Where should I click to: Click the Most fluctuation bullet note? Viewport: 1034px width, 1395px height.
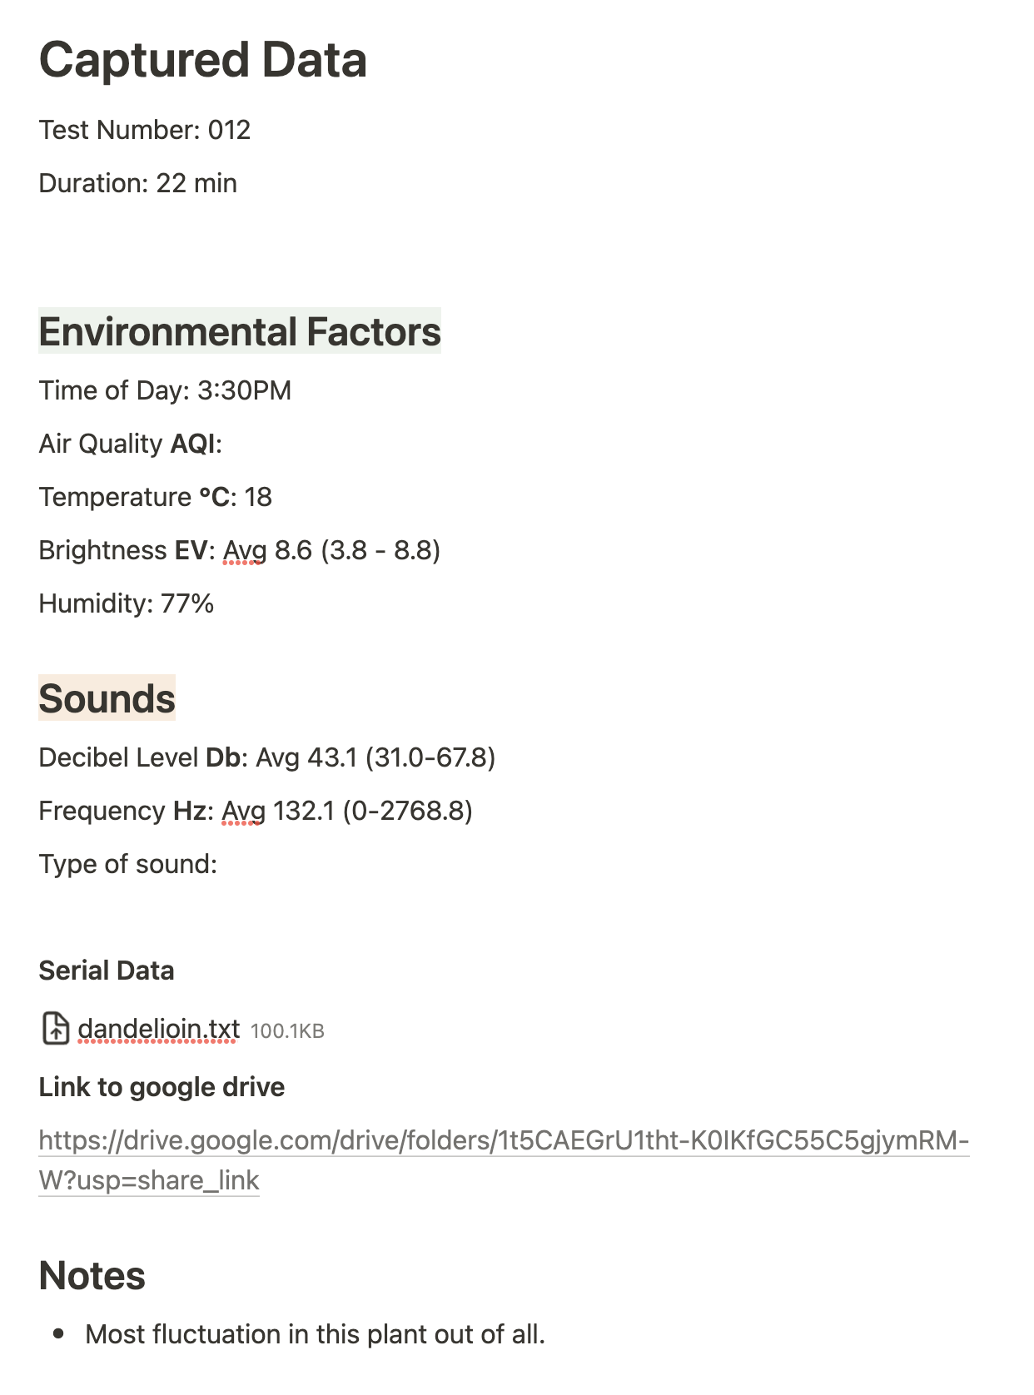point(315,1334)
